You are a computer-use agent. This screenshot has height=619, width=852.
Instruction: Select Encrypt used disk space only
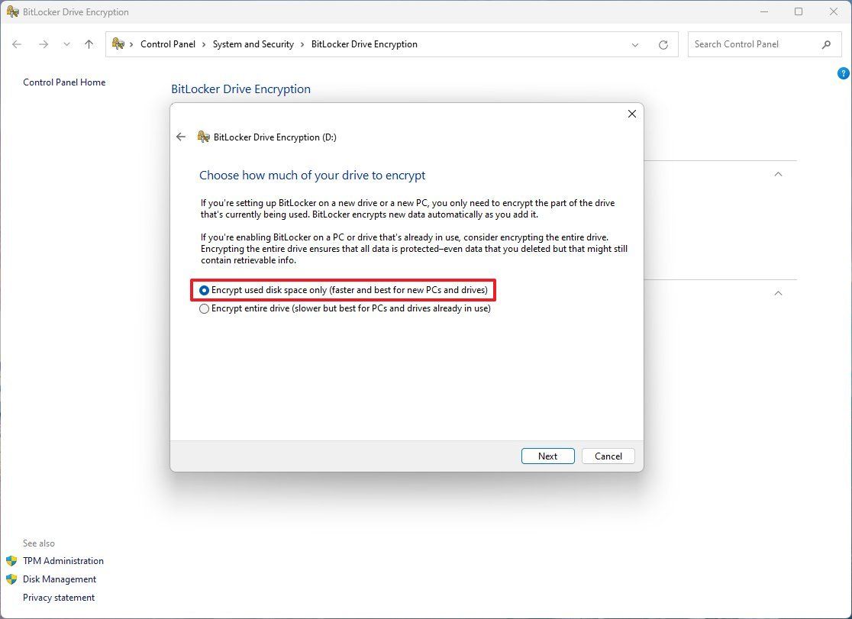204,290
